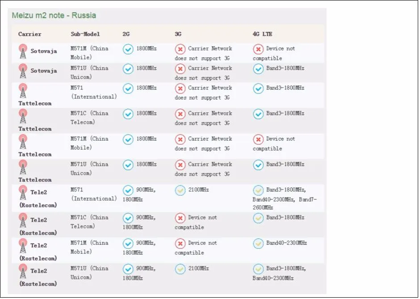Click the 3G red cross for Tele2 M571M row
The image size is (420, 299).
[x=180, y=244]
